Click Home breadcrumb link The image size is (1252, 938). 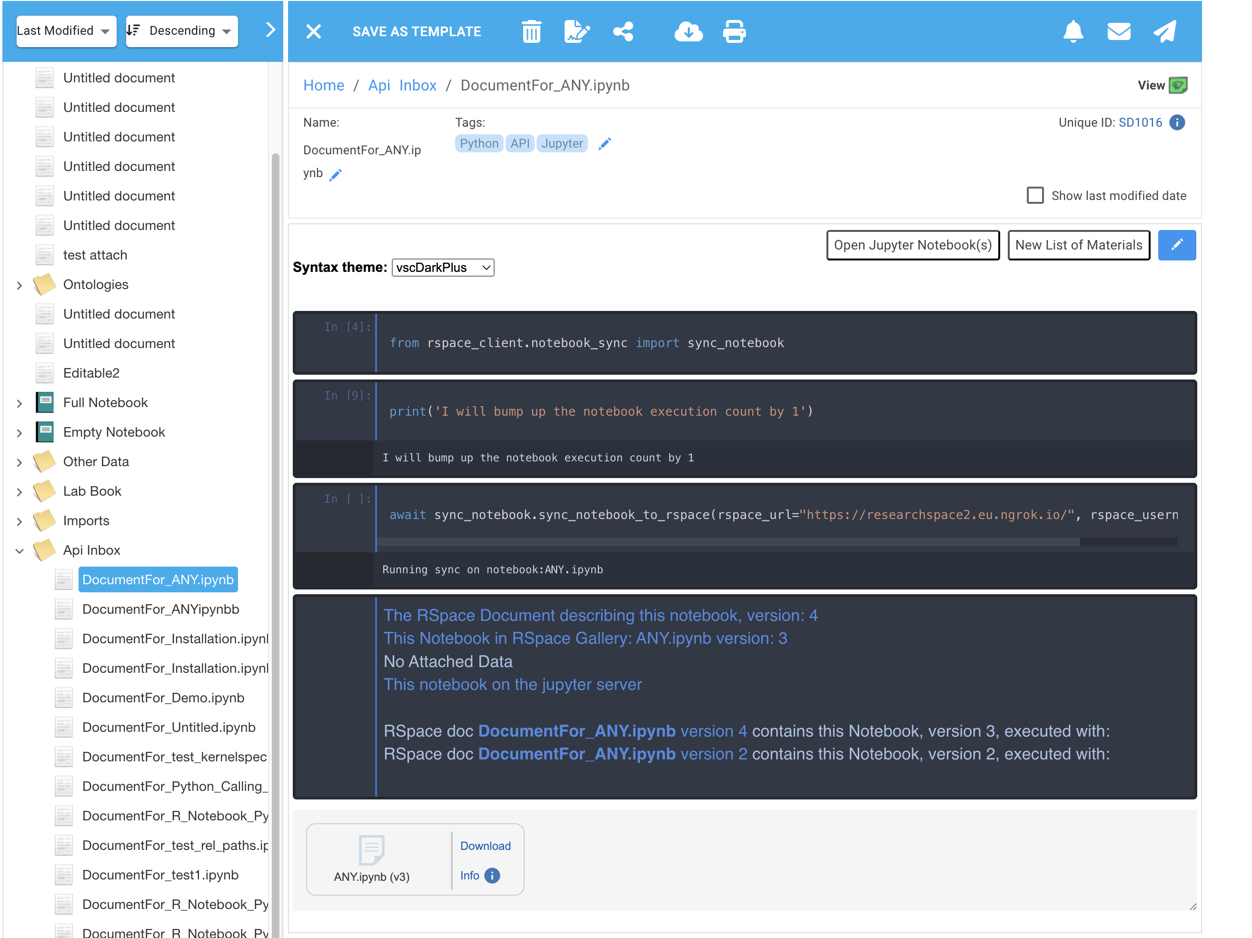point(323,86)
